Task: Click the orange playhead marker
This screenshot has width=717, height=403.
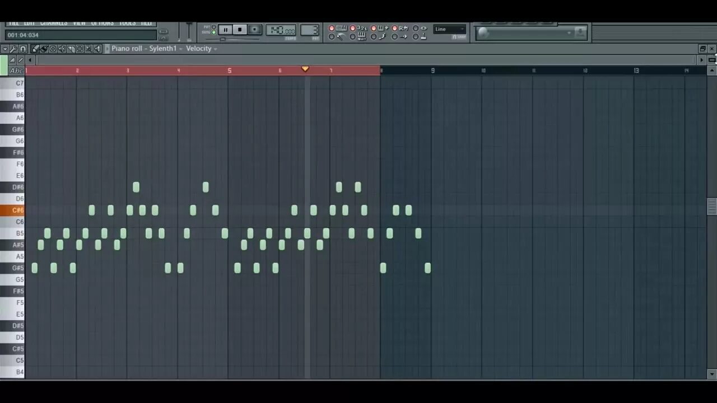Action: point(305,69)
